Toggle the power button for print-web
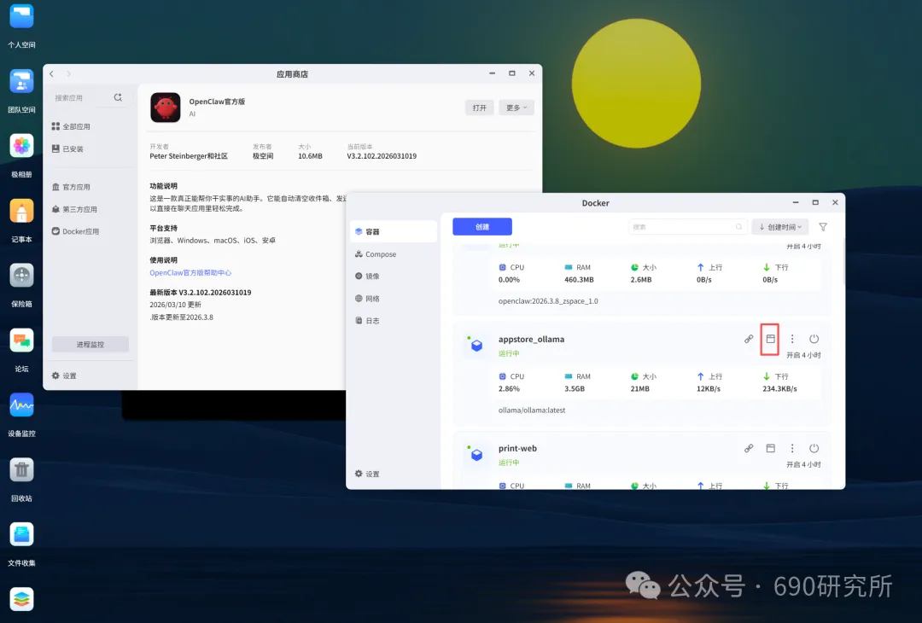Image resolution: width=922 pixels, height=623 pixels. (x=814, y=448)
